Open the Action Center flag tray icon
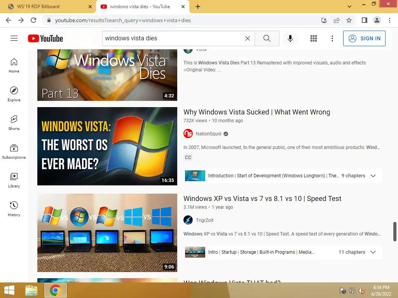This screenshot has width=398, height=298. [343, 291]
